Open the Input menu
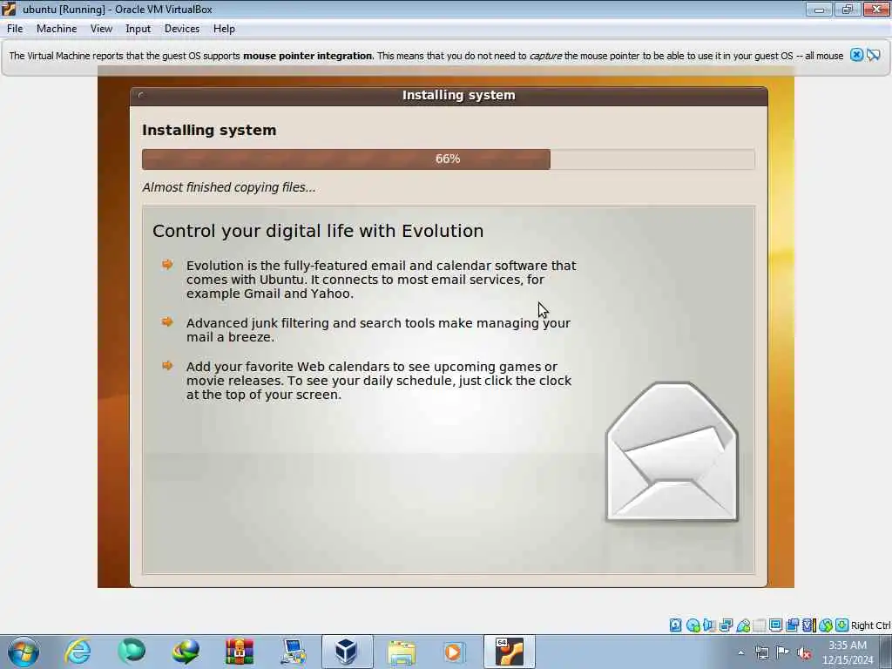This screenshot has width=892, height=669. click(139, 29)
